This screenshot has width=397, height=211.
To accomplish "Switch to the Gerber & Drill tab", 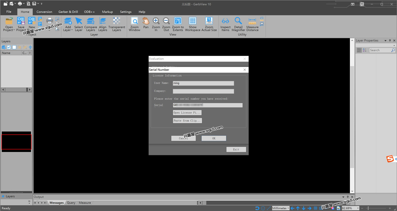I will (68, 12).
